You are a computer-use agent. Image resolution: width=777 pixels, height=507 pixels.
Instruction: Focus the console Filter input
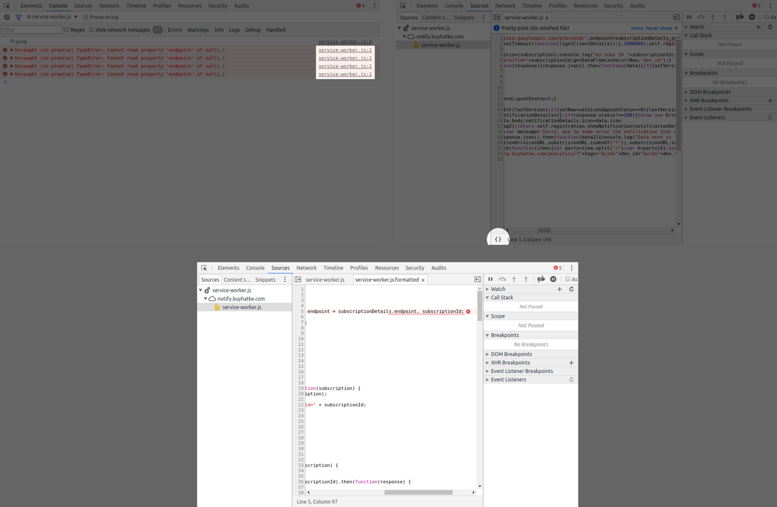pyautogui.click(x=31, y=30)
